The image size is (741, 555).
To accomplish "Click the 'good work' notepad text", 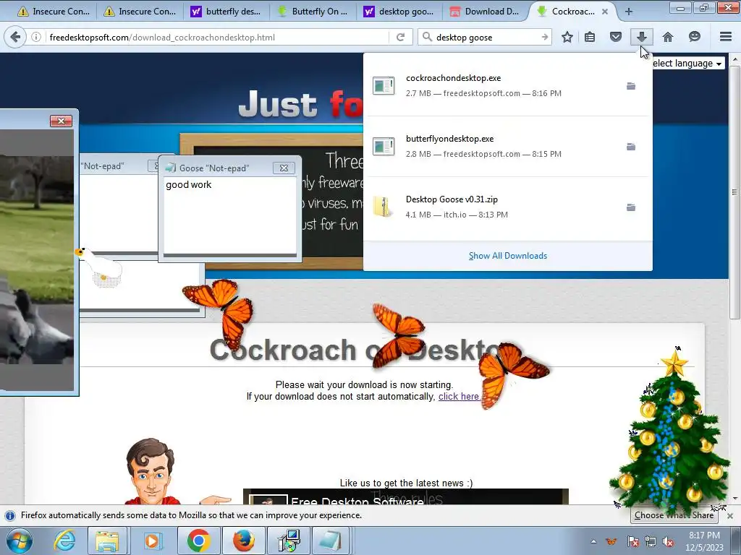I will 189,184.
